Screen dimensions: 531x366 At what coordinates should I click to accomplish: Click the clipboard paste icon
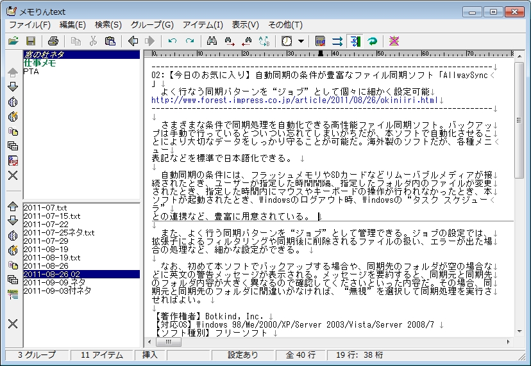tap(110, 41)
